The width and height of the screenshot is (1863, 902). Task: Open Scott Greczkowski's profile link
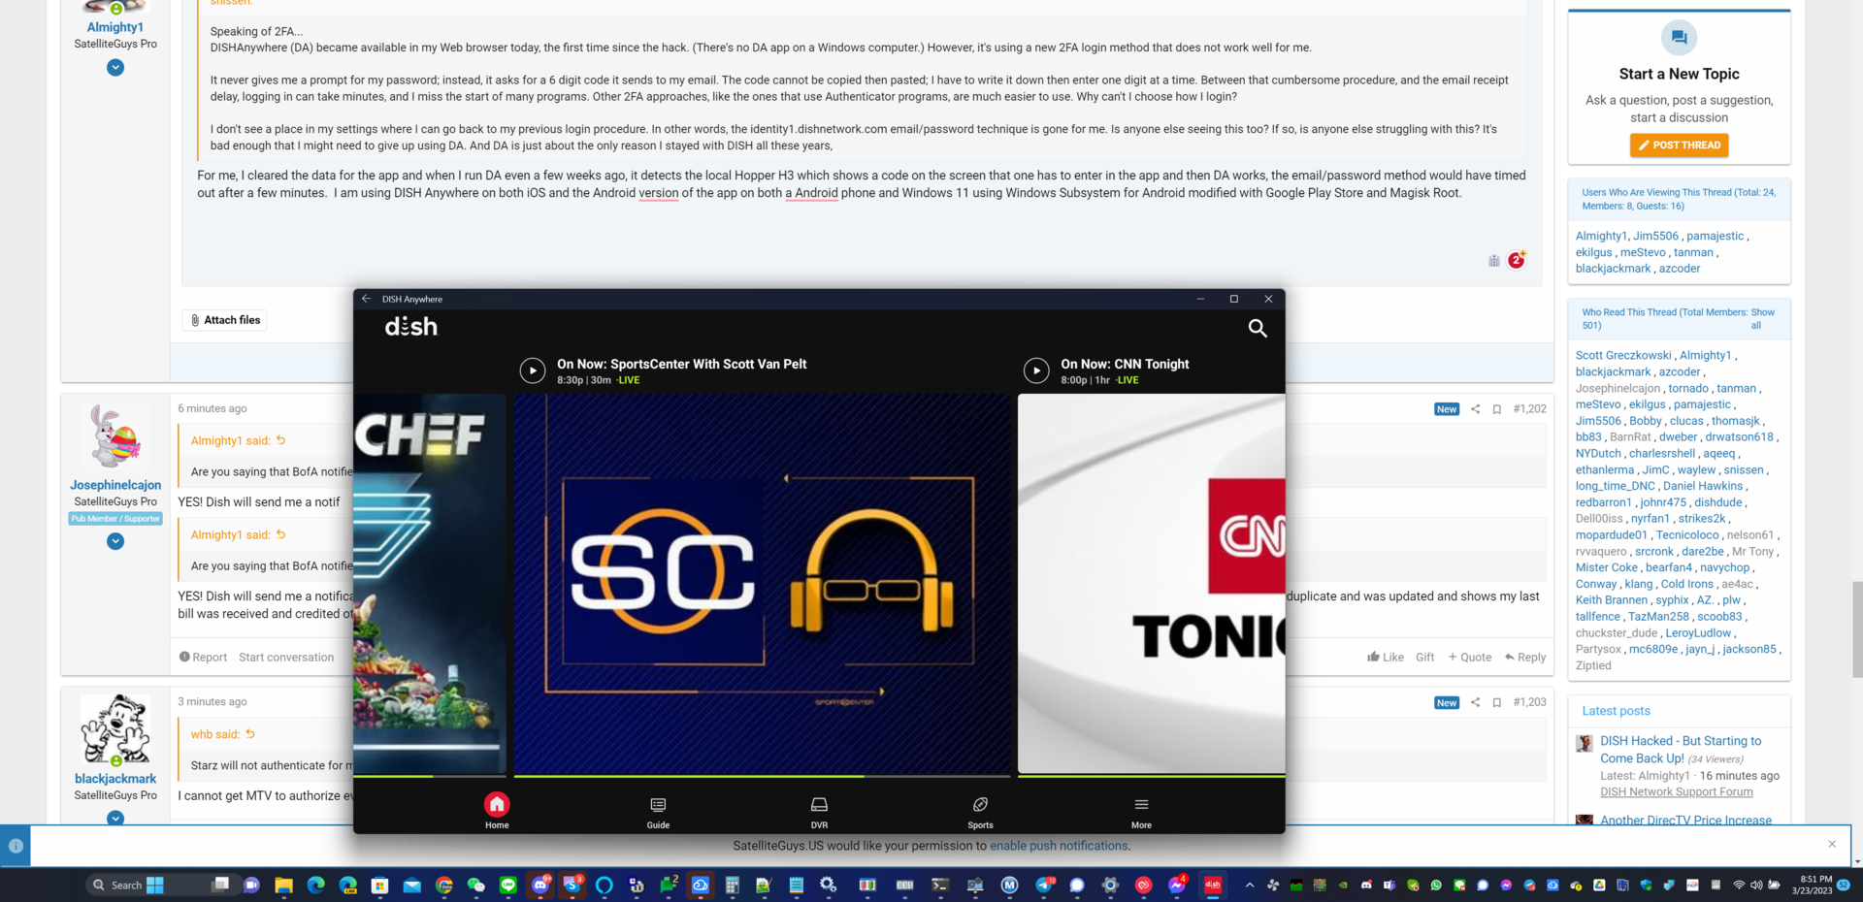pyautogui.click(x=1623, y=355)
